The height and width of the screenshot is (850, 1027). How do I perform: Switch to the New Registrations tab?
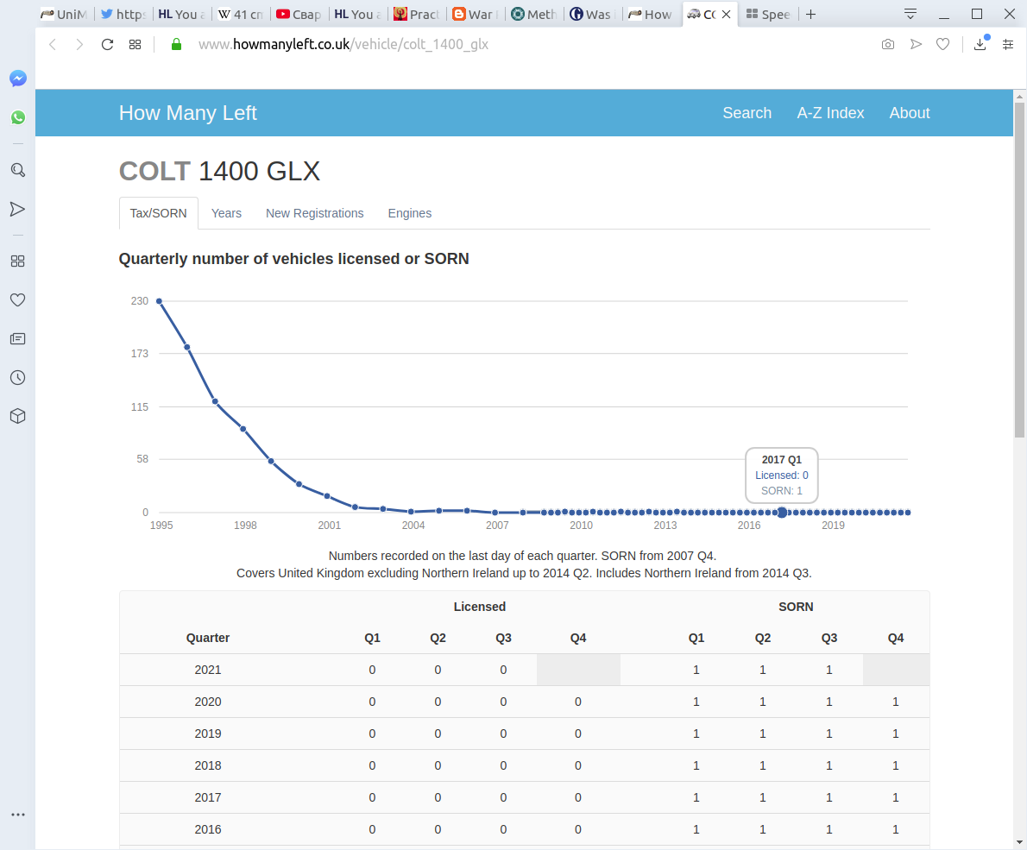[x=314, y=213]
